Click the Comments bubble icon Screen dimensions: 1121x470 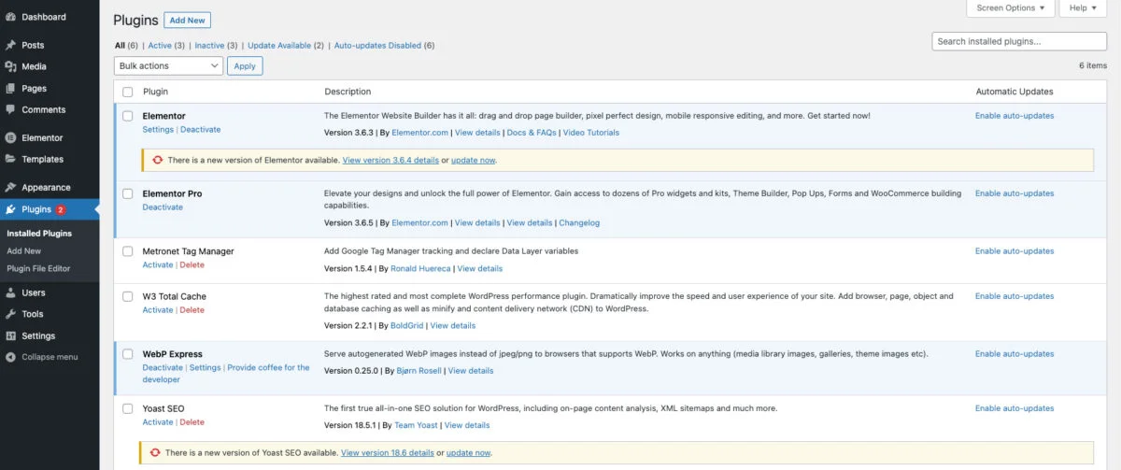click(x=10, y=109)
